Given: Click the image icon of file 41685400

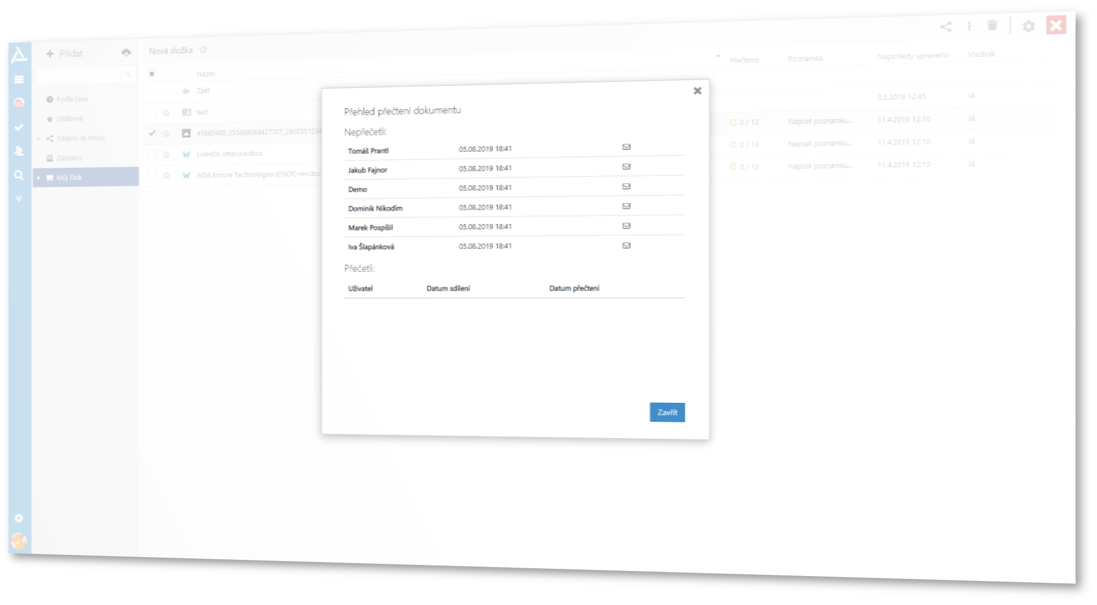Looking at the screenshot, I should point(186,133).
